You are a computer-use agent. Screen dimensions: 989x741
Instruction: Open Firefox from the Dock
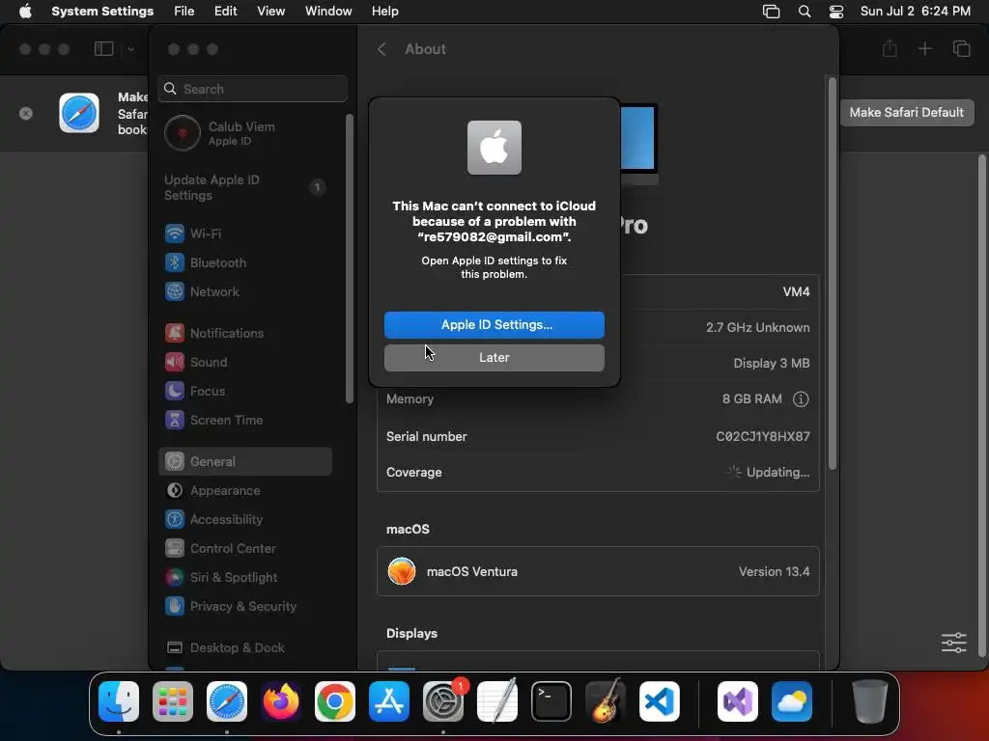281,701
